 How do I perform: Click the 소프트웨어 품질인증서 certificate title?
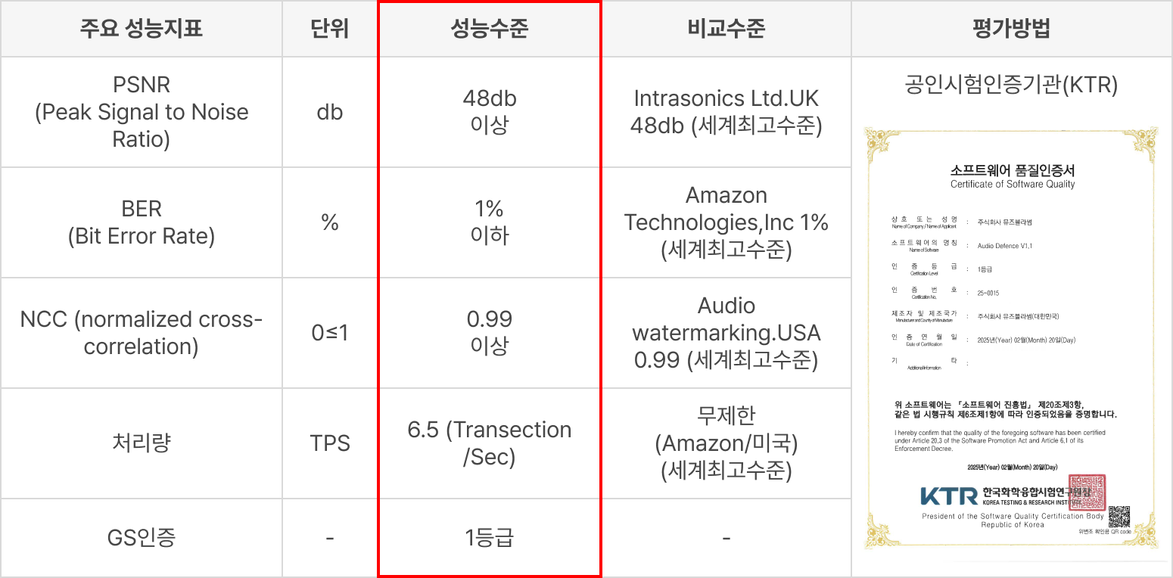tap(1012, 170)
